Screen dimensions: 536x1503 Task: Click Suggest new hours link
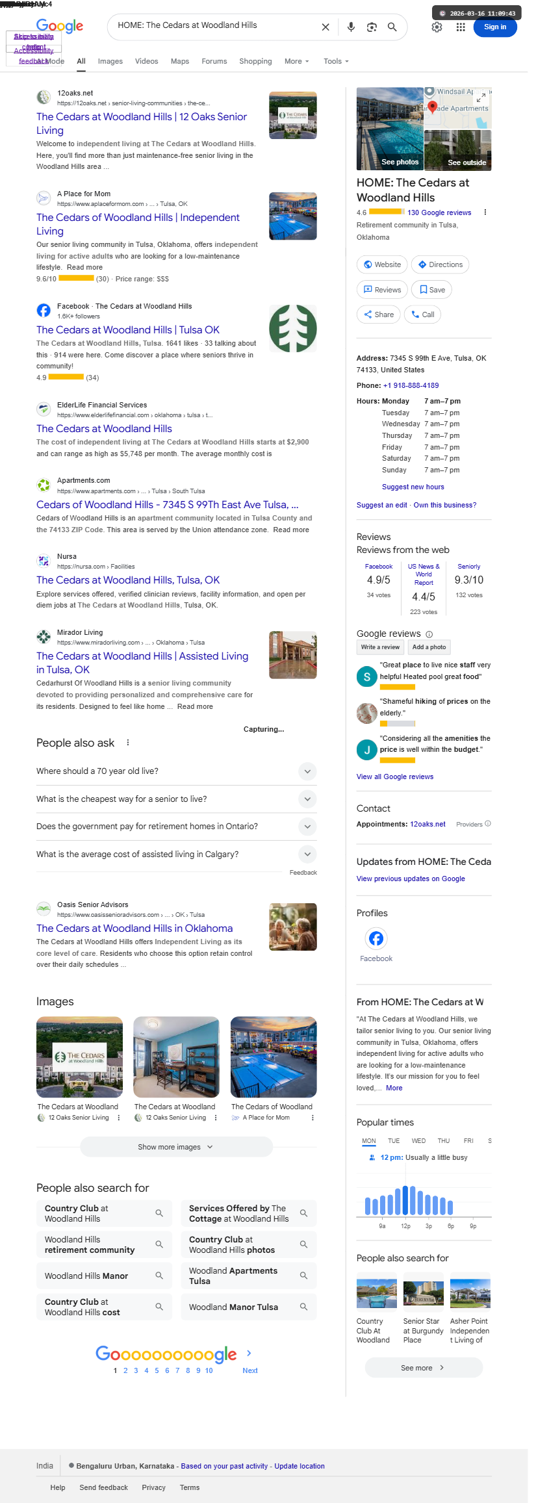coord(413,487)
